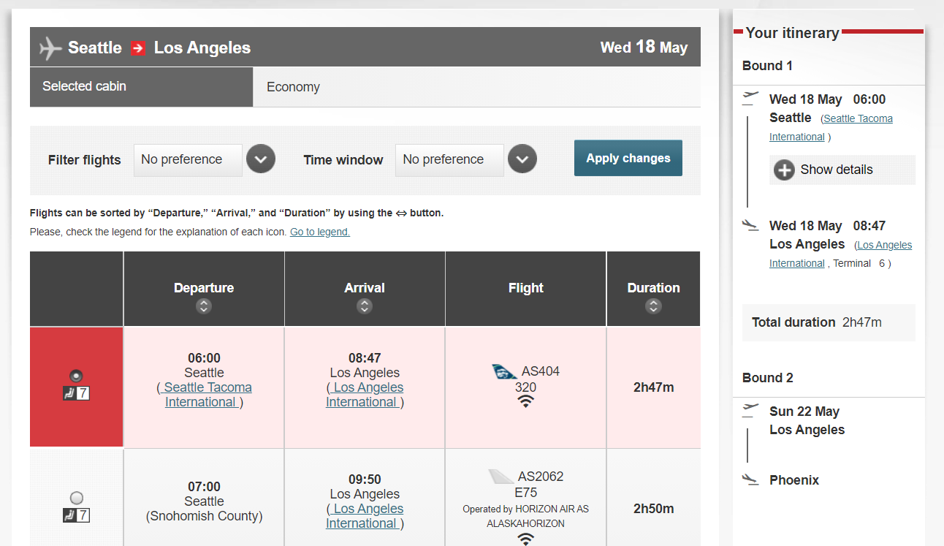The image size is (944, 546).
Task: Click the Economy tab
Action: click(x=293, y=86)
